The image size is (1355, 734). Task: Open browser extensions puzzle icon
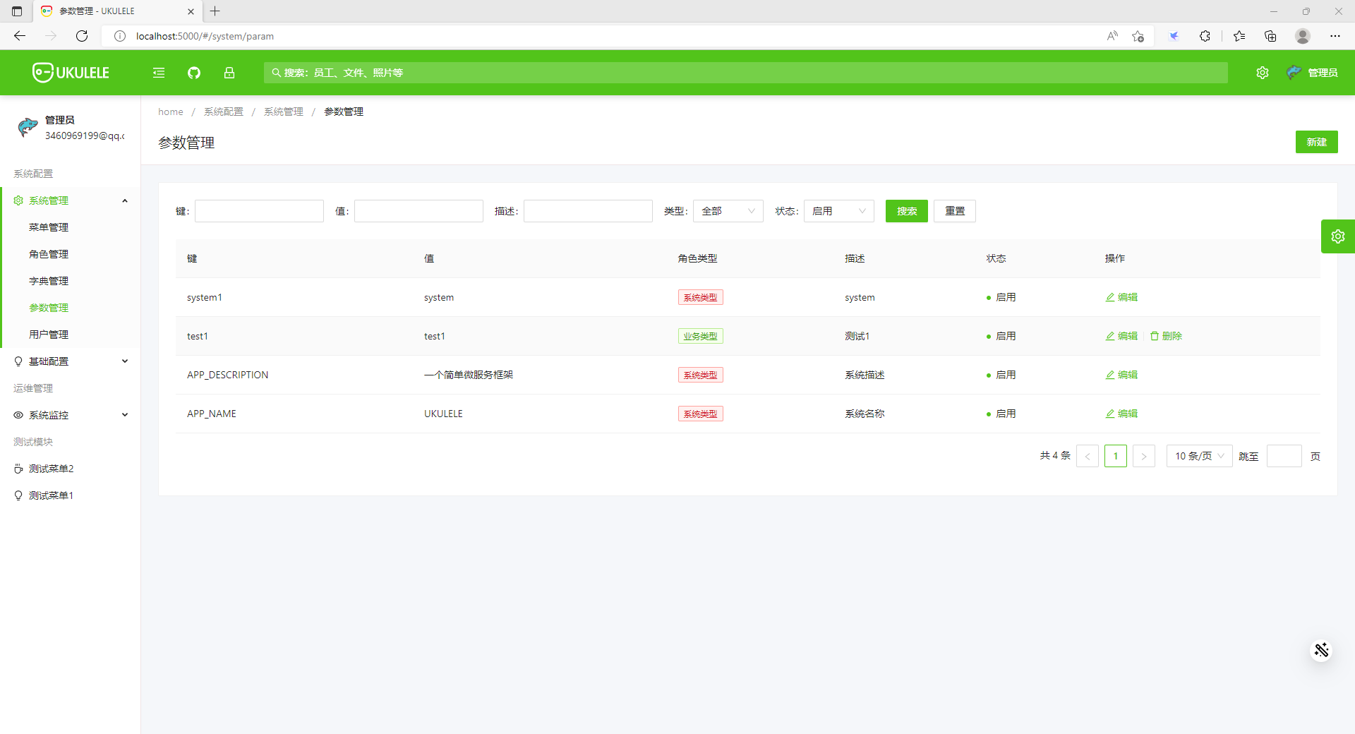[1205, 36]
